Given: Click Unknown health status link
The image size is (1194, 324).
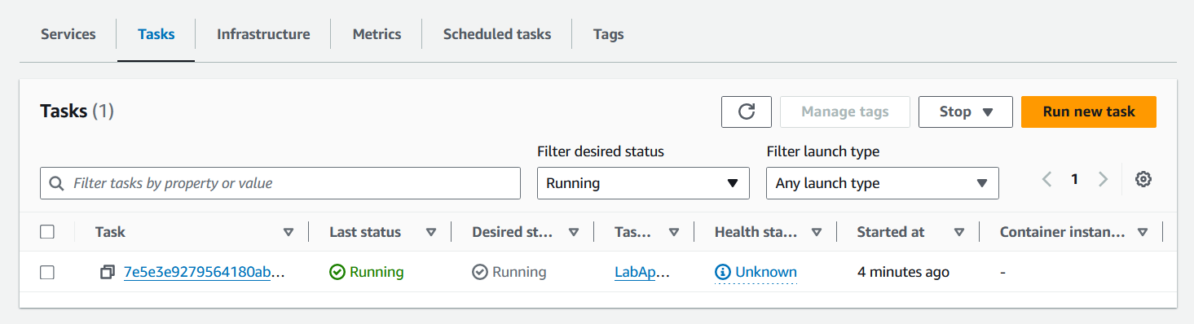Looking at the screenshot, I should click(766, 273).
